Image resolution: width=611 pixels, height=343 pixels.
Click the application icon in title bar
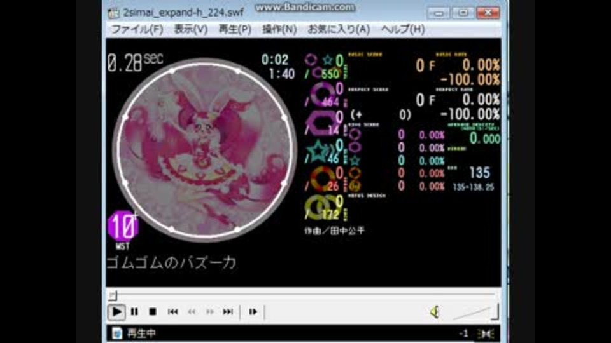pos(114,13)
